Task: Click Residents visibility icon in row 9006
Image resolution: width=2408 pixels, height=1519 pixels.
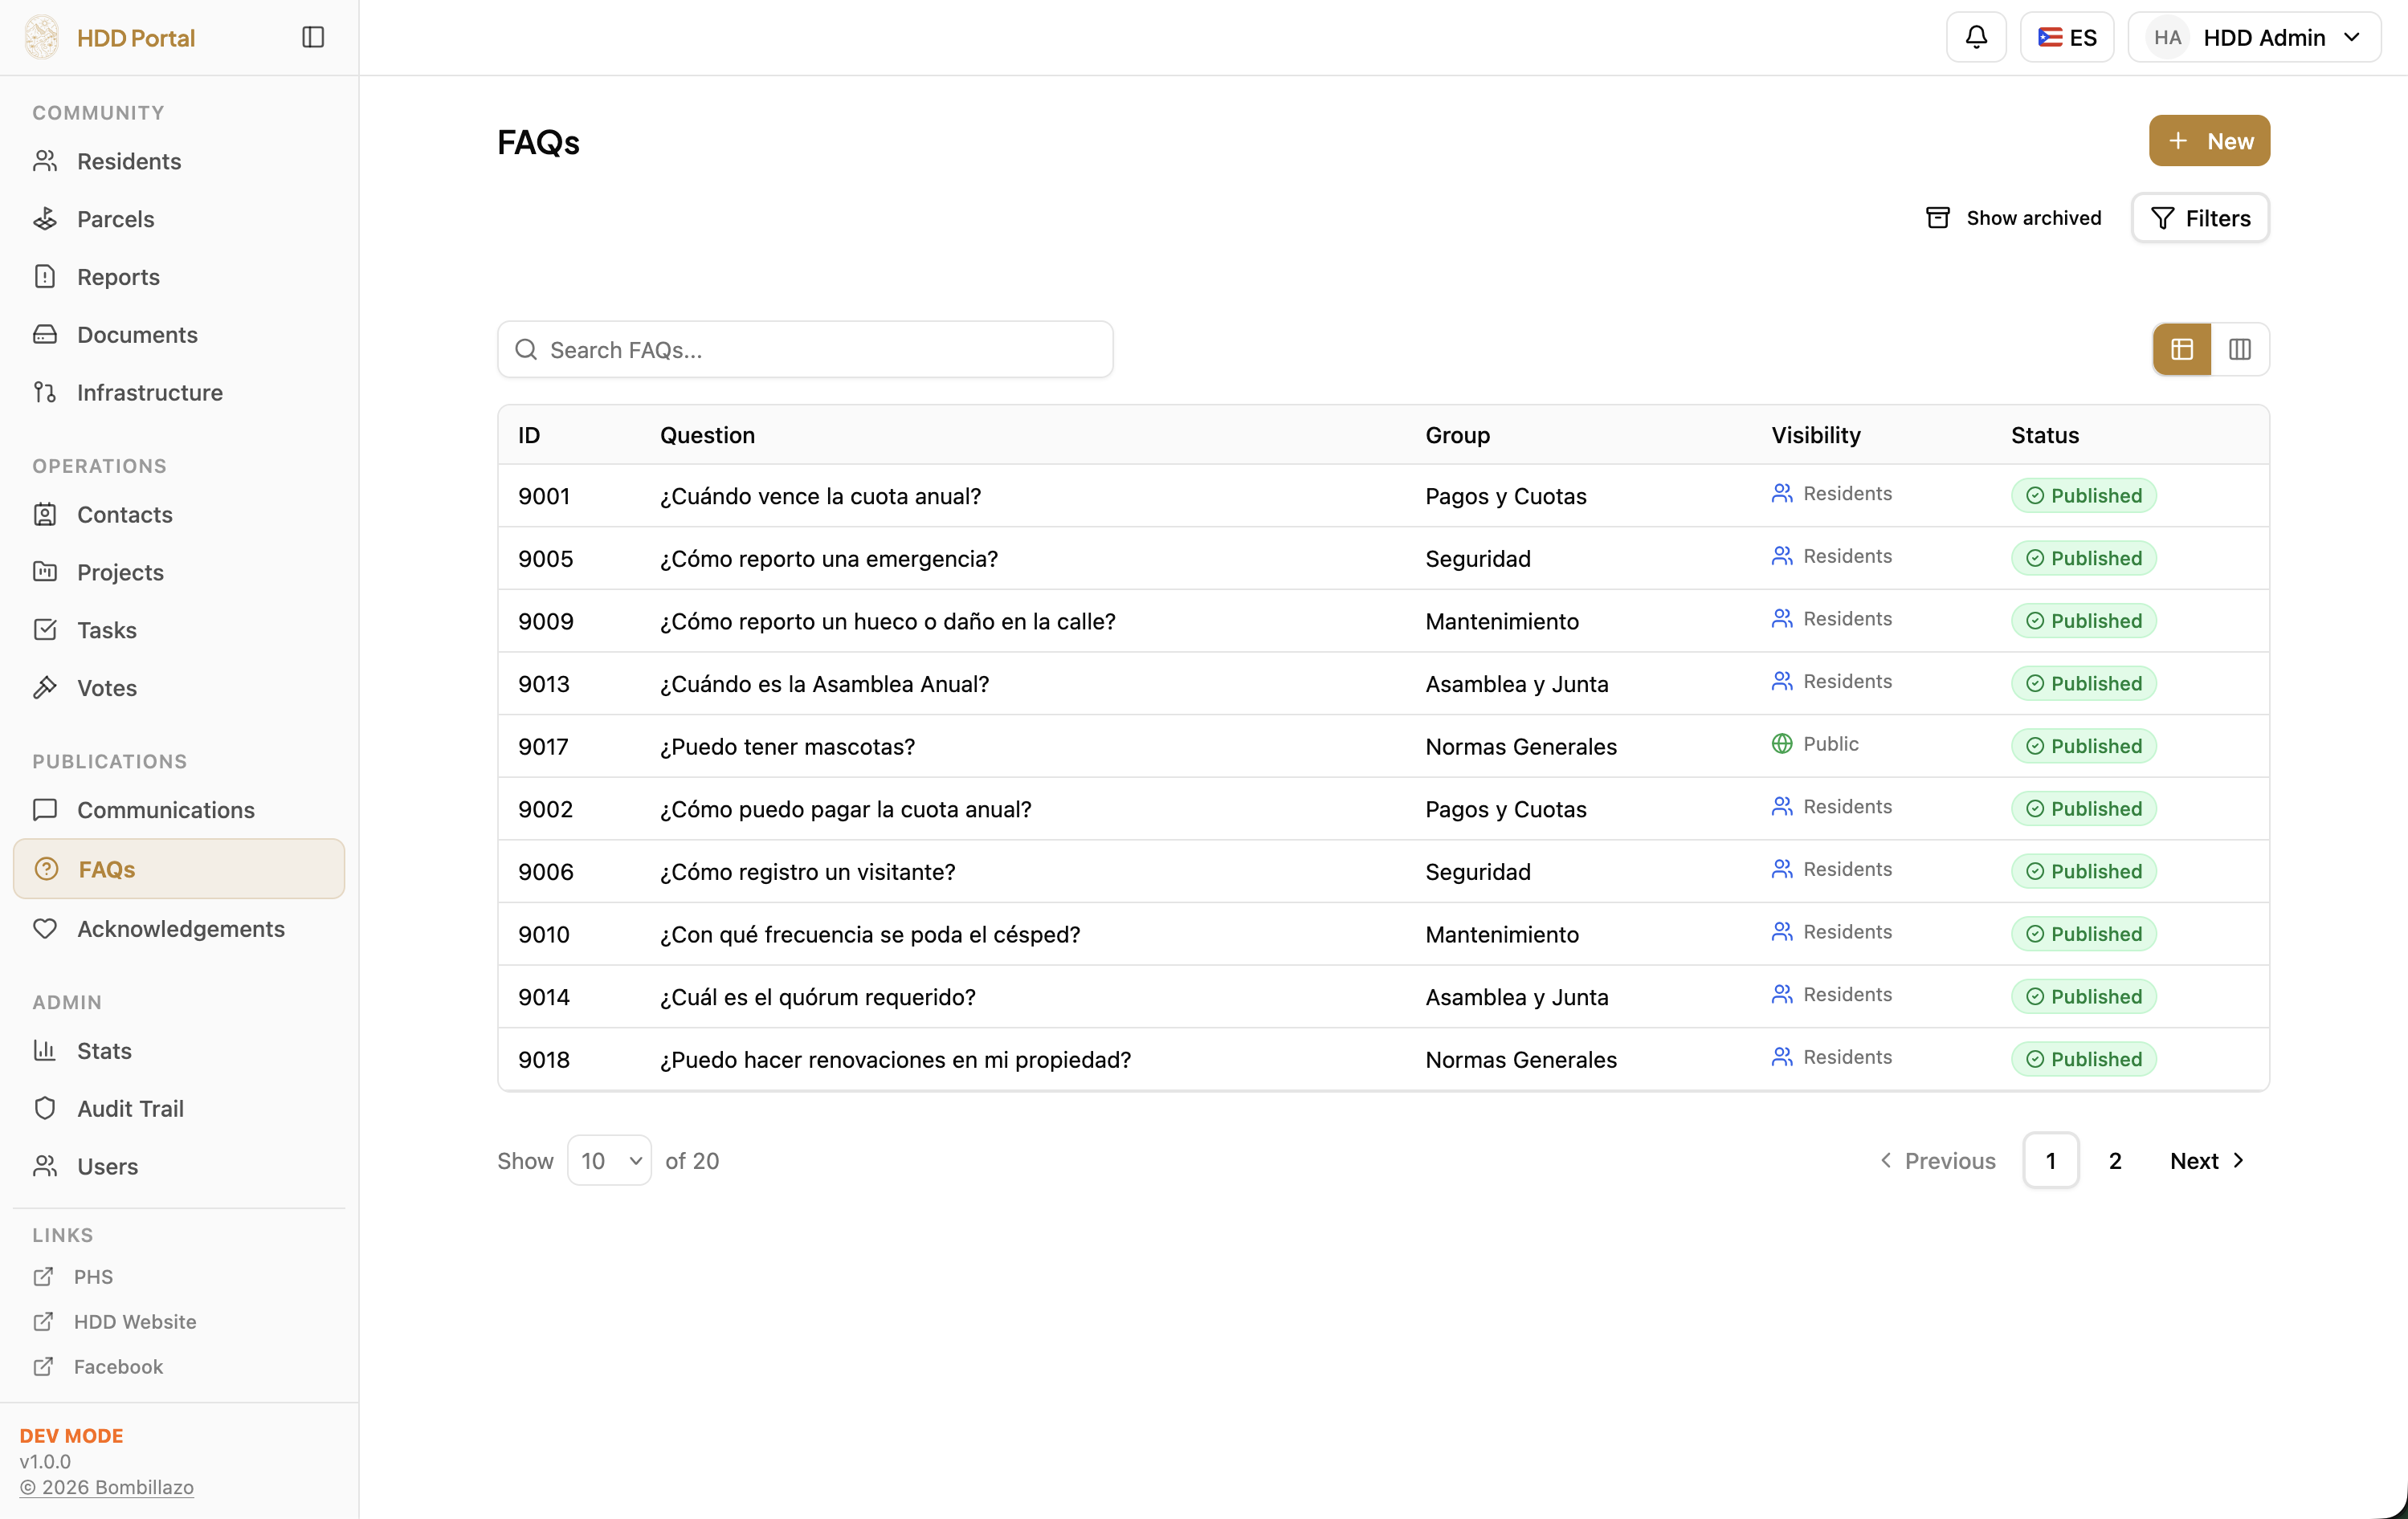Action: click(1782, 869)
